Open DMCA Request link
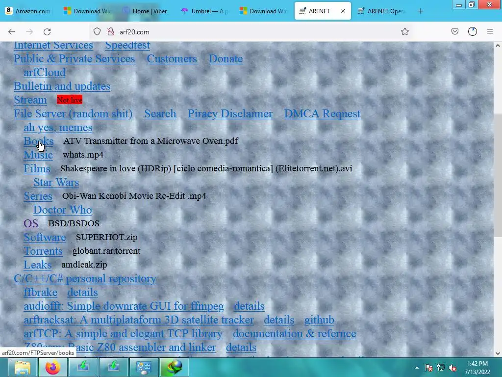 [322, 114]
